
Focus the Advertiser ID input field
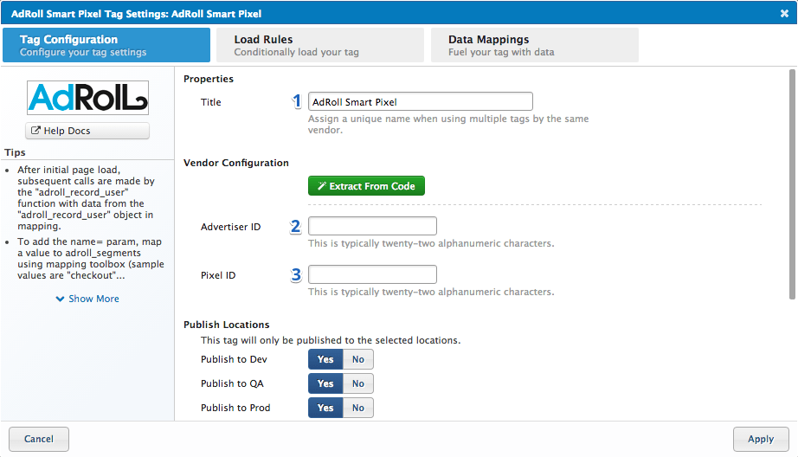click(372, 227)
